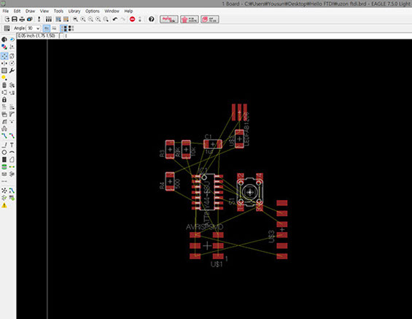
Task: Click the Show eye icon
Action: (x=12, y=39)
